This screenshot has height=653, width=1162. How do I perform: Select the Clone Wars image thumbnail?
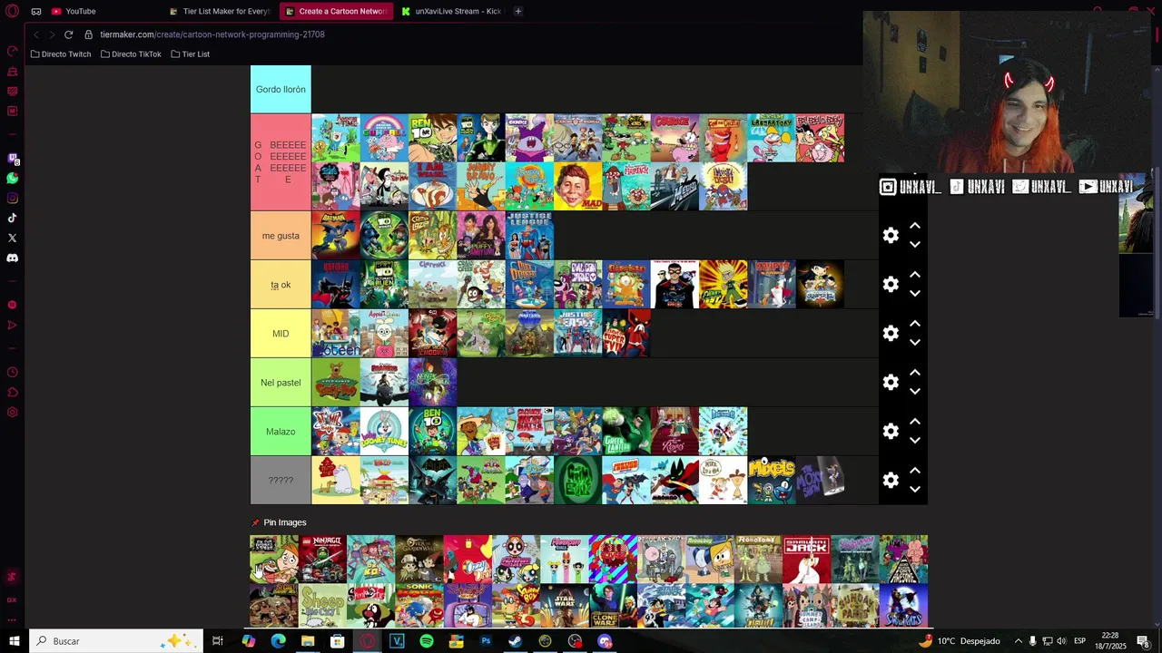(x=613, y=605)
